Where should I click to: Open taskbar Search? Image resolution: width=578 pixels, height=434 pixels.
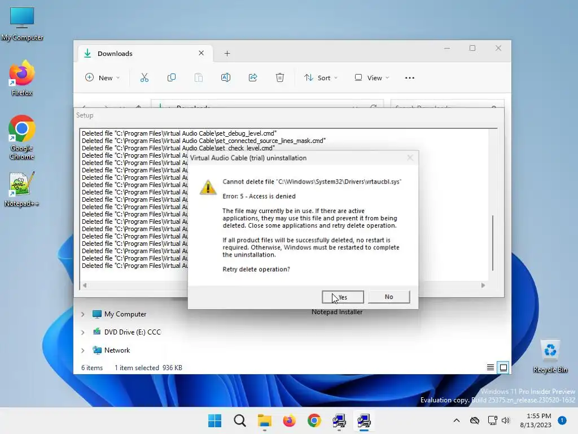coord(239,420)
